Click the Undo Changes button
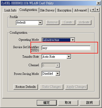 pos(51,87)
